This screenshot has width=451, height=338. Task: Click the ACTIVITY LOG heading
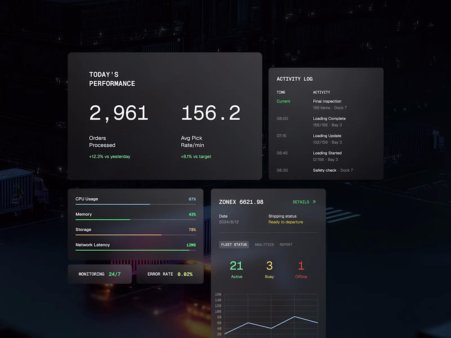[294, 79]
